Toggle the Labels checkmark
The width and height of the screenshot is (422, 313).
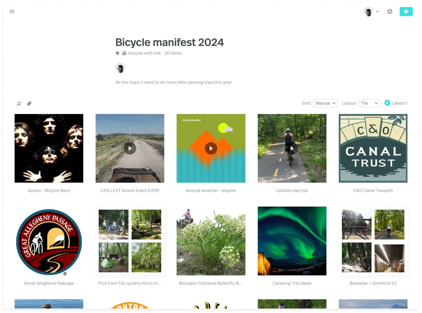coord(387,103)
